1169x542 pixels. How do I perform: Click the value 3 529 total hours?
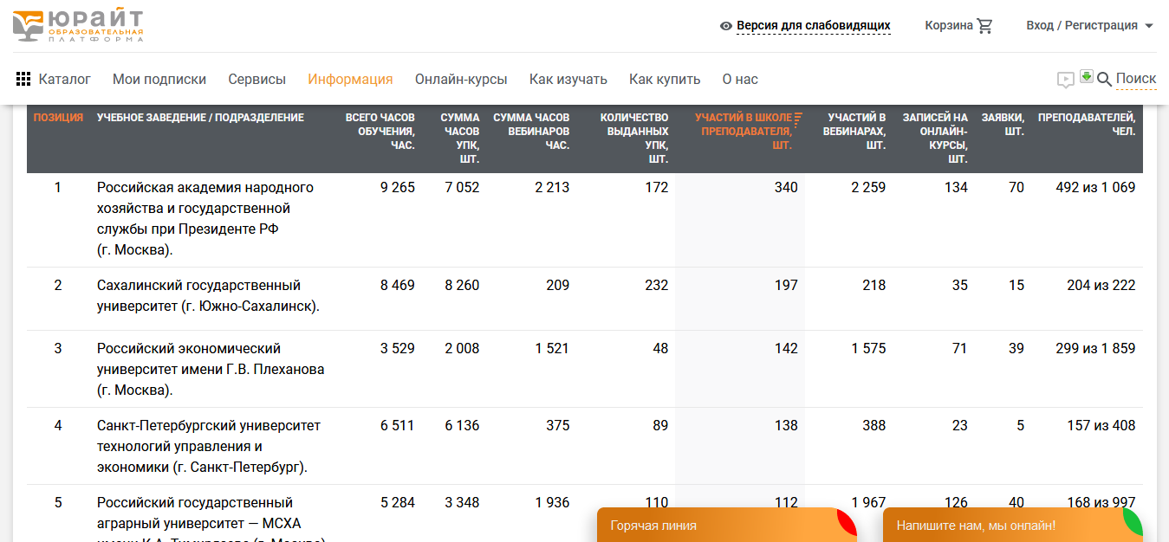click(398, 349)
